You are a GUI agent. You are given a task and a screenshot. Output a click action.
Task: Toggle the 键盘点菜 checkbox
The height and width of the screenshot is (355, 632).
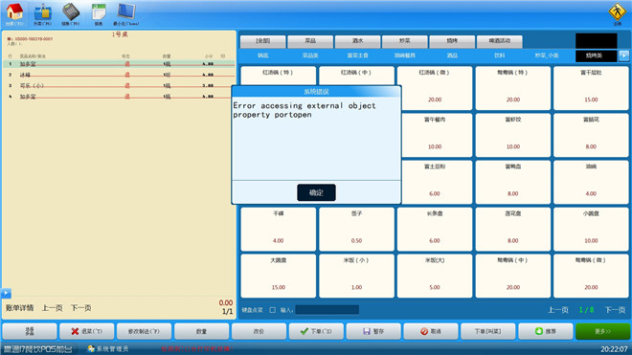[x=273, y=310]
